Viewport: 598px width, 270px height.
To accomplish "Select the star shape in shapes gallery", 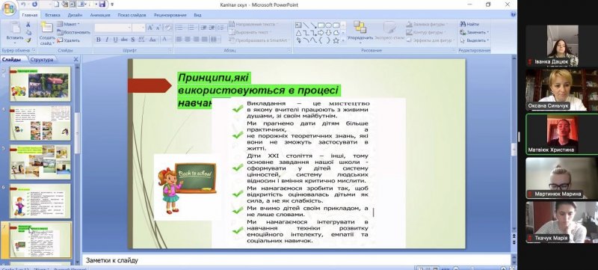I will point(336,40).
